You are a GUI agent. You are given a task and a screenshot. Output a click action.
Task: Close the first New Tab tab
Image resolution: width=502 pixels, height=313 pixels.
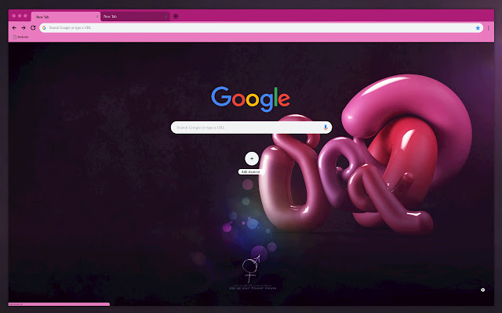click(97, 16)
